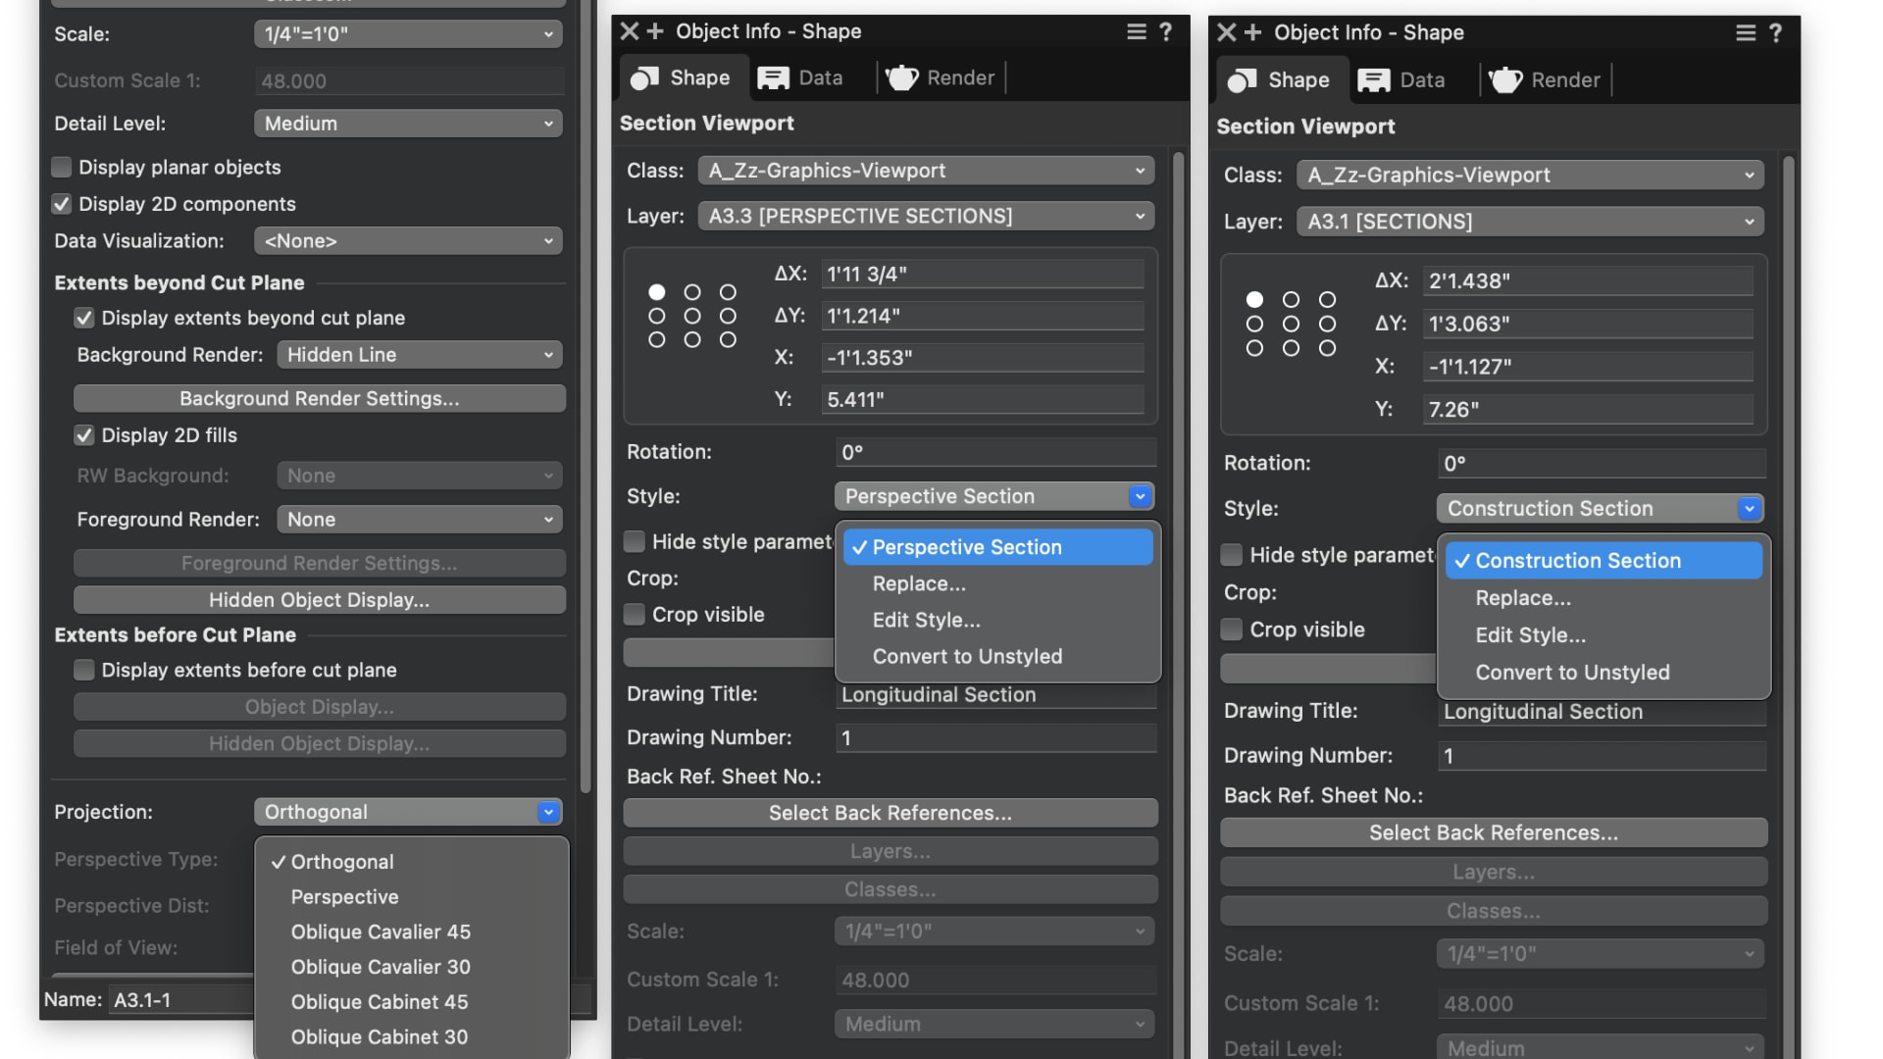Click Select Back References in middle panel
The width and height of the screenshot is (1883, 1059).
[890, 813]
